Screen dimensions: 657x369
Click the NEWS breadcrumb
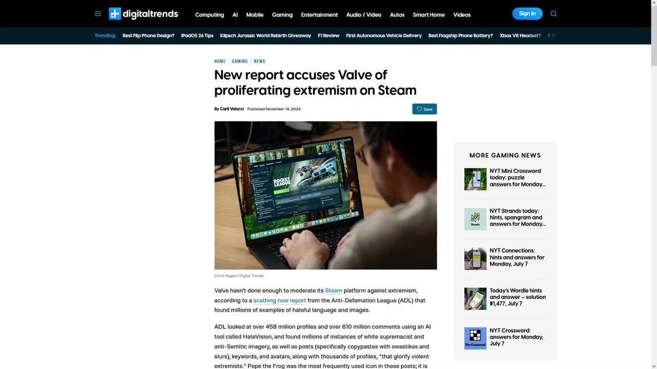(x=259, y=61)
